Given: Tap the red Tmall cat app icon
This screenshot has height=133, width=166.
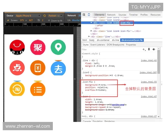Looking at the screenshot, I should click(17, 48).
